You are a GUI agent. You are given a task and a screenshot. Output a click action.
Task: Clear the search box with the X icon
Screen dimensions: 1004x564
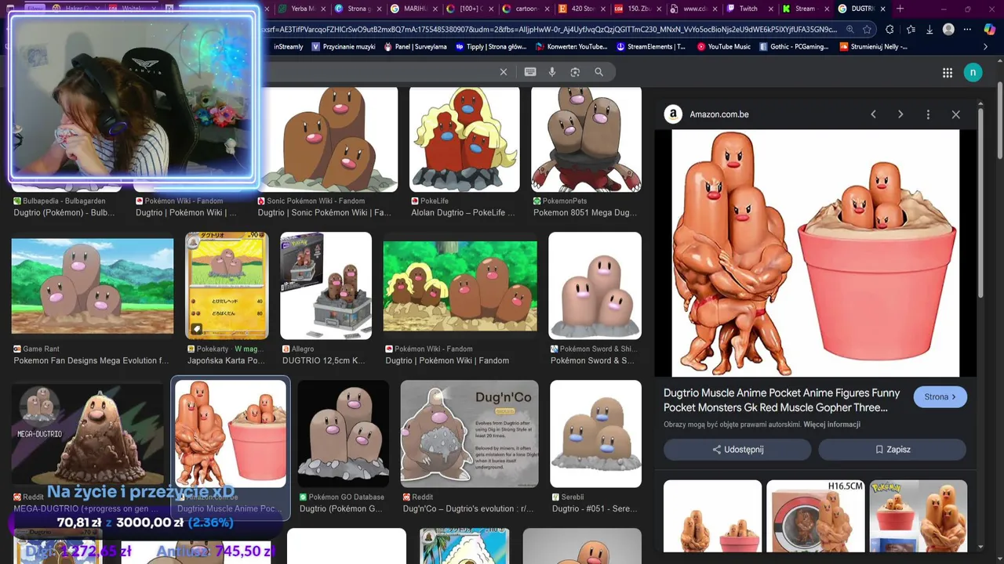pos(504,72)
